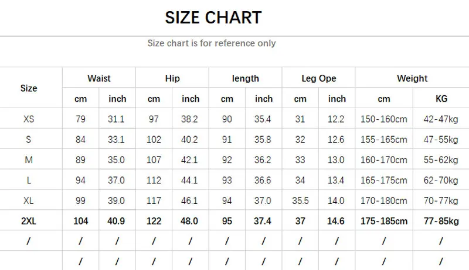Click the L size row label
This screenshot has height=270, width=469.
29,181
